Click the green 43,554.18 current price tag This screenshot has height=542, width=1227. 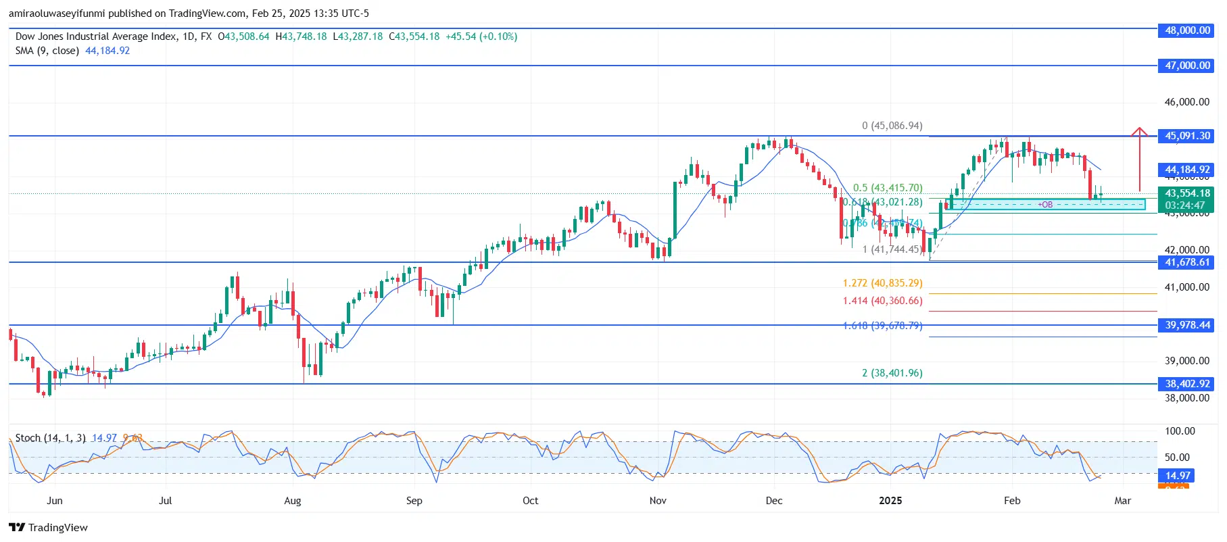click(1186, 193)
